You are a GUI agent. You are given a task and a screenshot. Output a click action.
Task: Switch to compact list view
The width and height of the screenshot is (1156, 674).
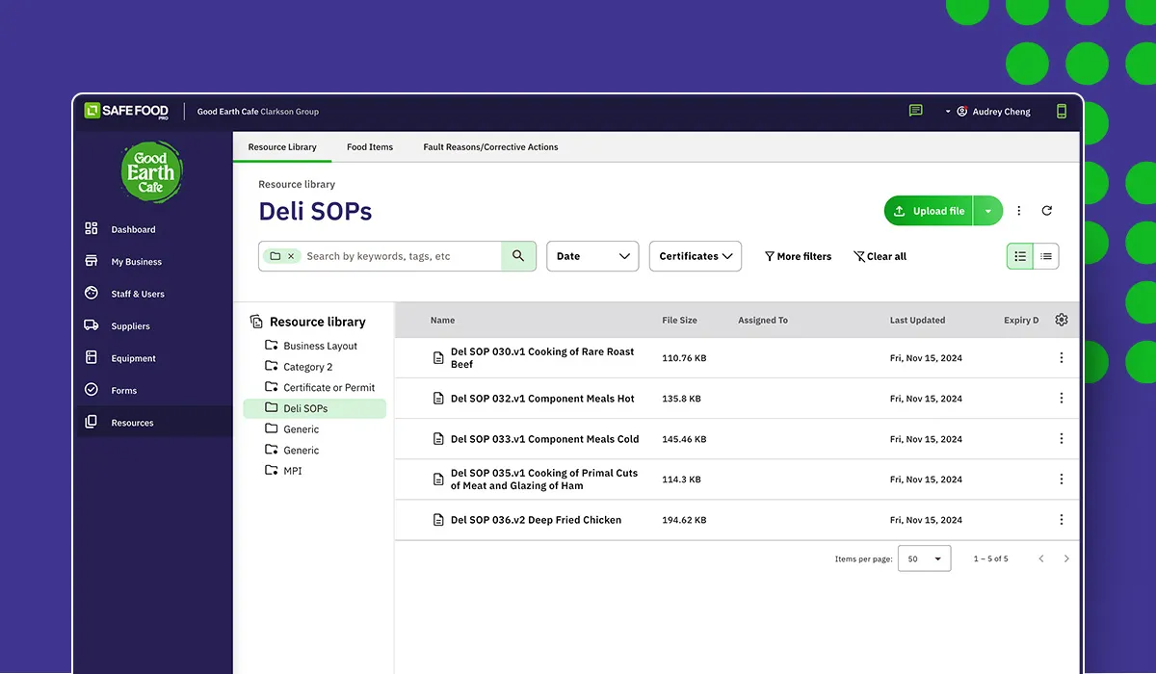1046,256
